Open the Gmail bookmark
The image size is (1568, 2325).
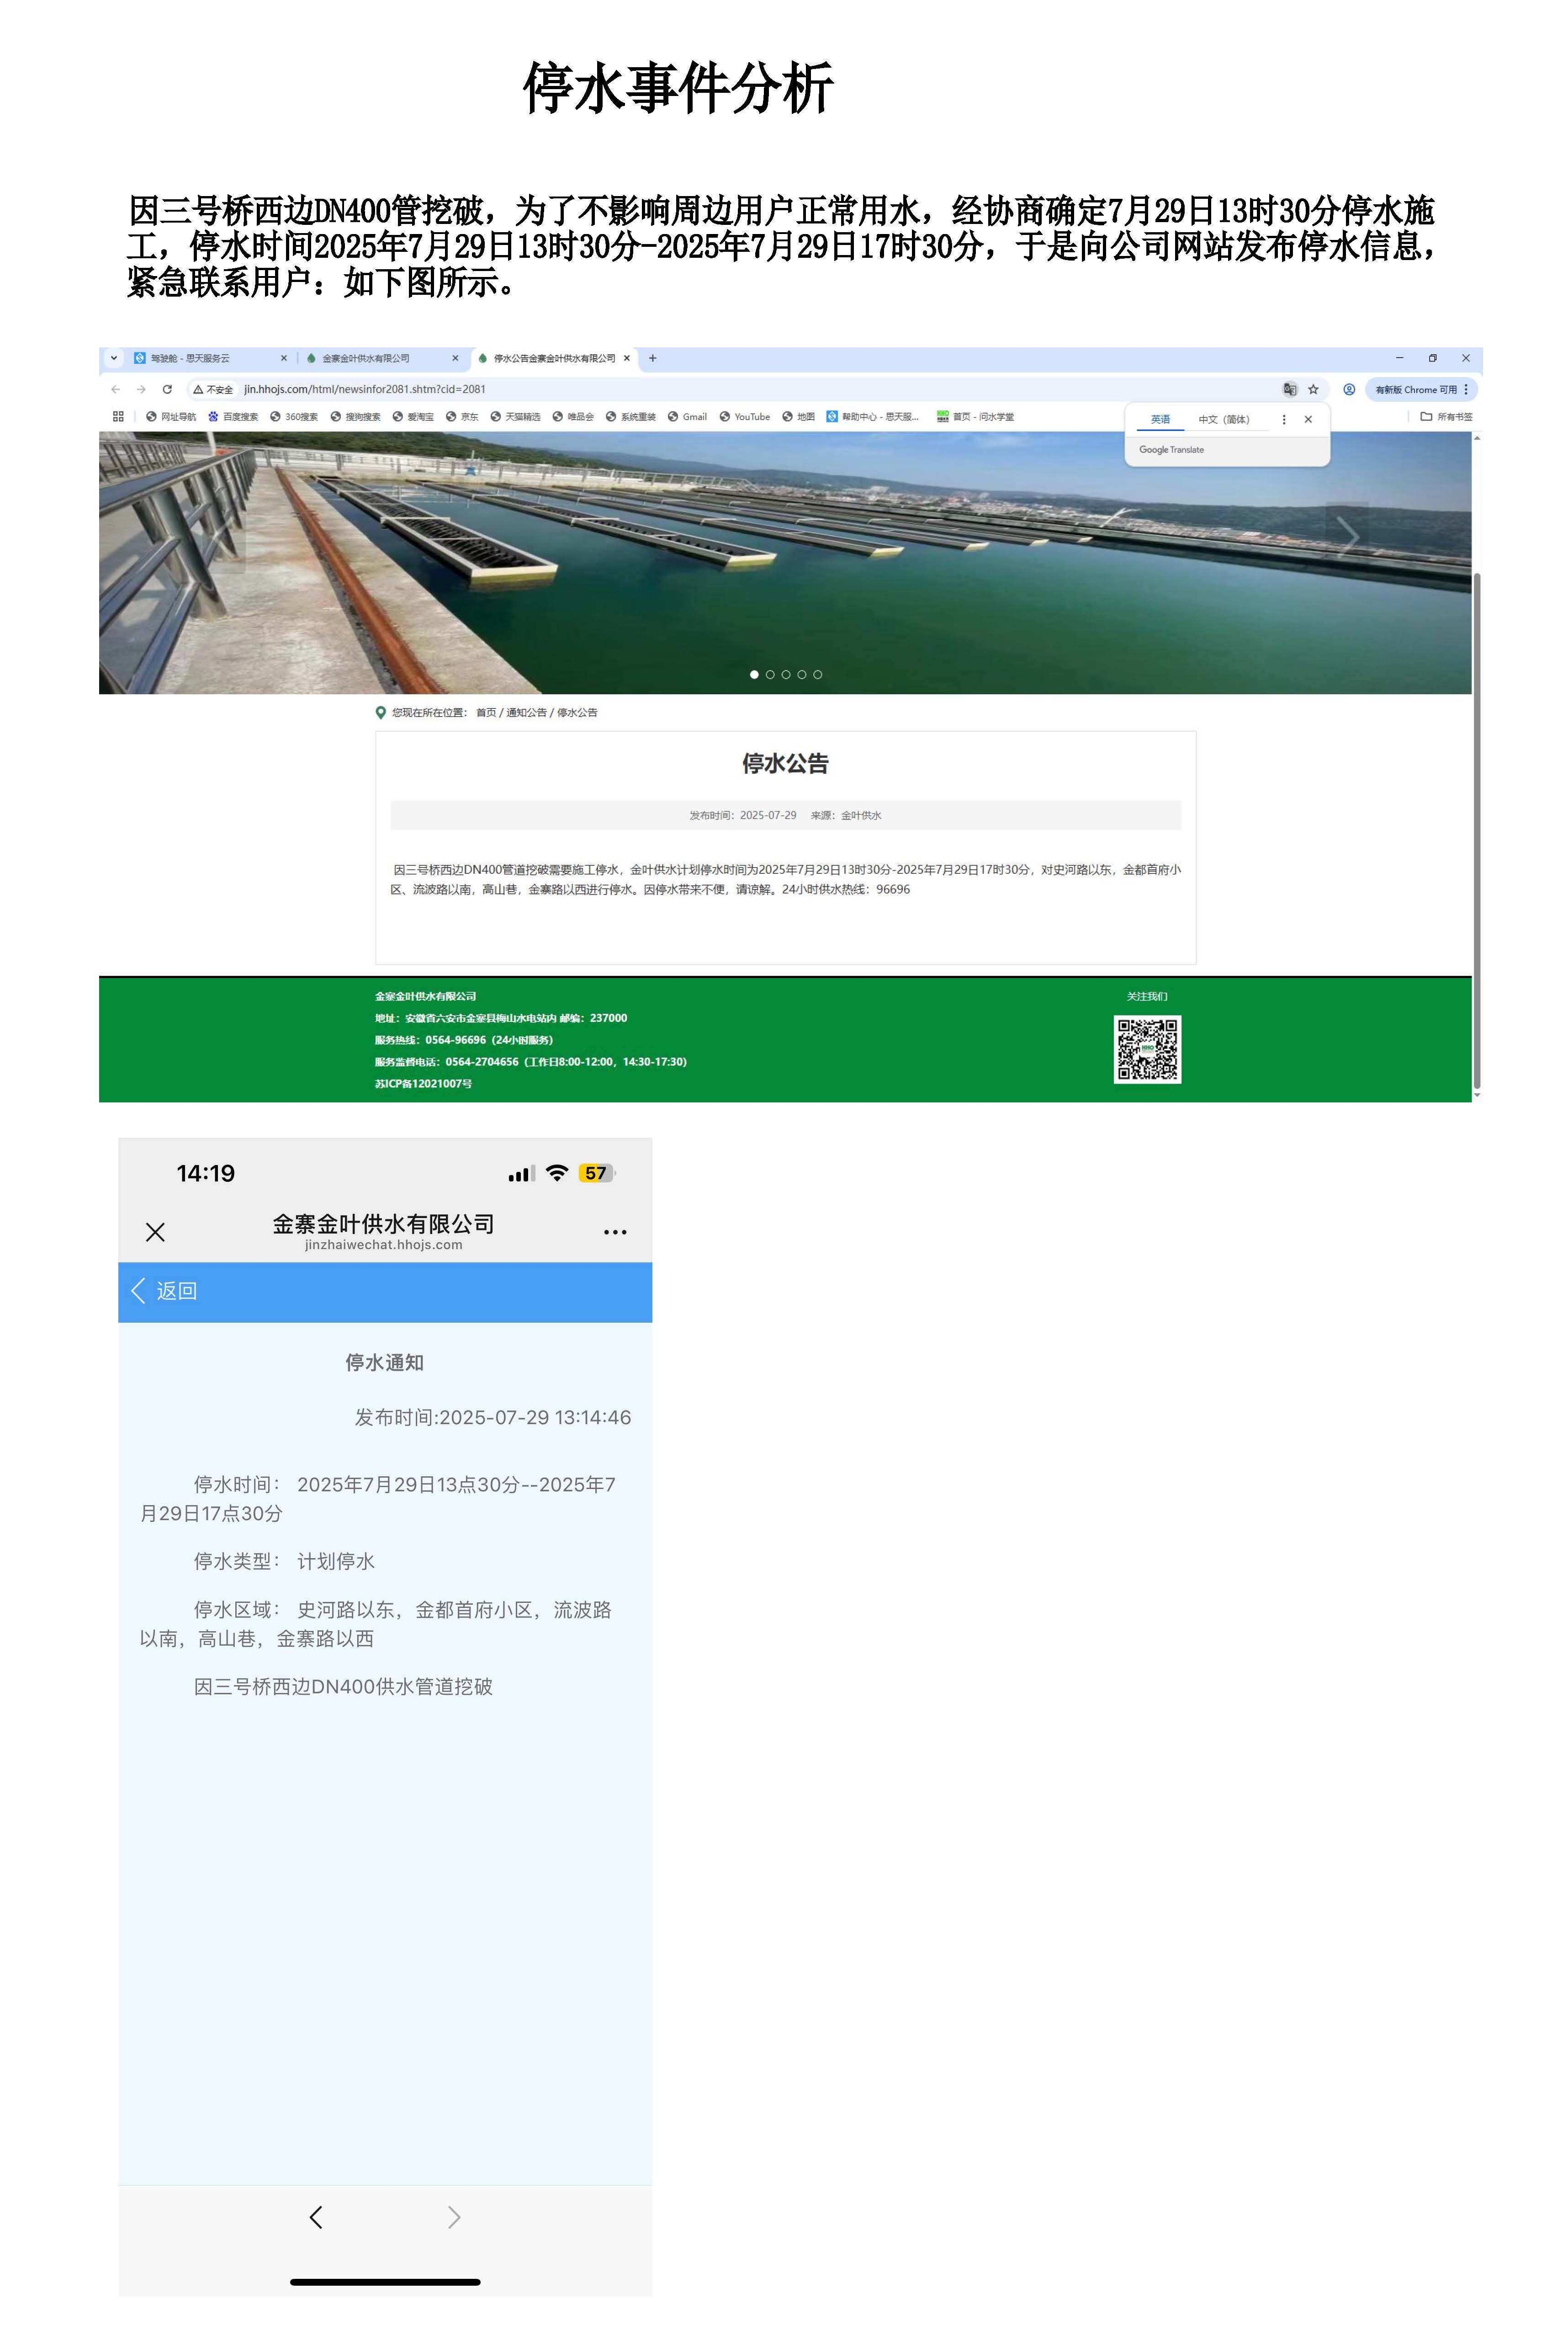(x=687, y=417)
